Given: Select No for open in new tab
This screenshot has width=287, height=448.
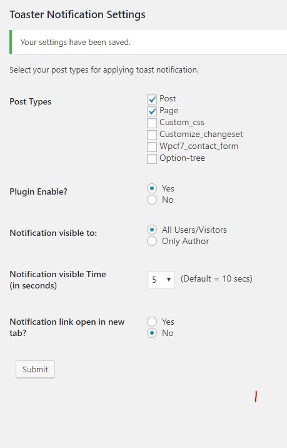Looking at the screenshot, I should point(152,333).
